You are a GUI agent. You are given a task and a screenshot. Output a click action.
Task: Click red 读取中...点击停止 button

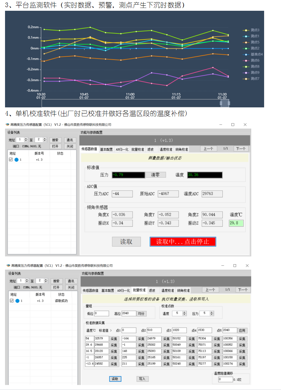click(x=183, y=241)
